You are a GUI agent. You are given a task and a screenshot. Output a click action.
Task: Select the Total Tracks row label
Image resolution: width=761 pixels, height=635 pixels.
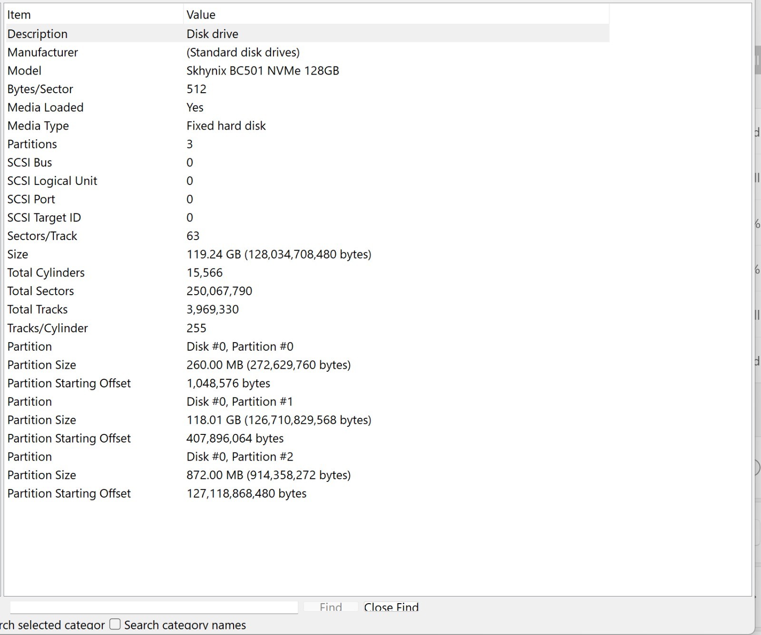(38, 309)
